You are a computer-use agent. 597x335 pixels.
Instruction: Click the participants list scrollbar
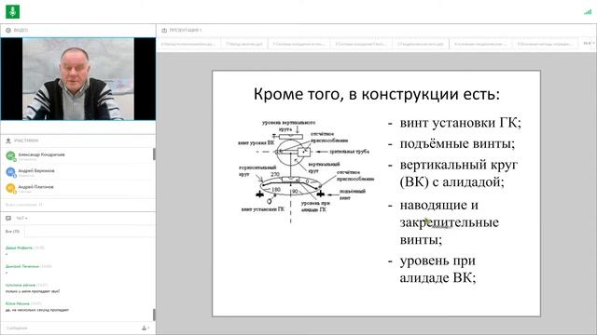pyautogui.click(x=154, y=154)
